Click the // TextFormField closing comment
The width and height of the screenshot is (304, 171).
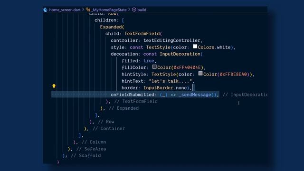click(x=136, y=101)
